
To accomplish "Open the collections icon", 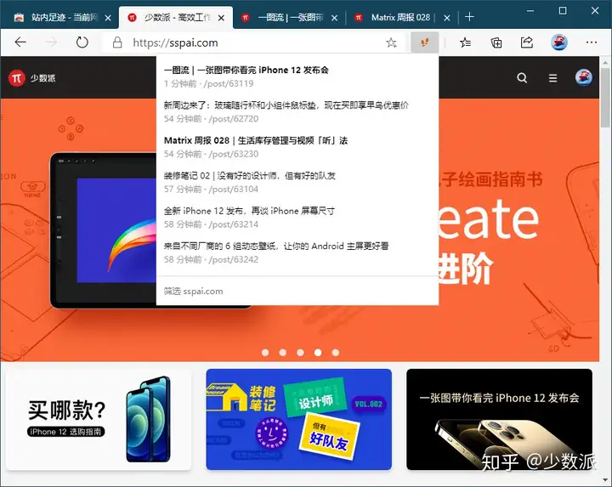I will coord(496,42).
